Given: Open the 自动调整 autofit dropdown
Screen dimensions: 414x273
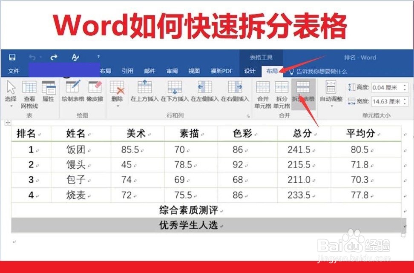Looking at the screenshot, I should click(x=331, y=94).
